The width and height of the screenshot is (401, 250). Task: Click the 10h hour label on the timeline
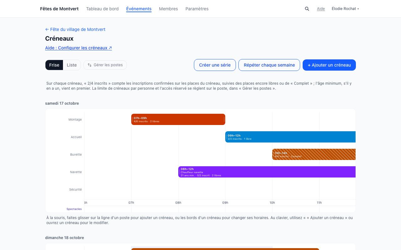(272, 202)
